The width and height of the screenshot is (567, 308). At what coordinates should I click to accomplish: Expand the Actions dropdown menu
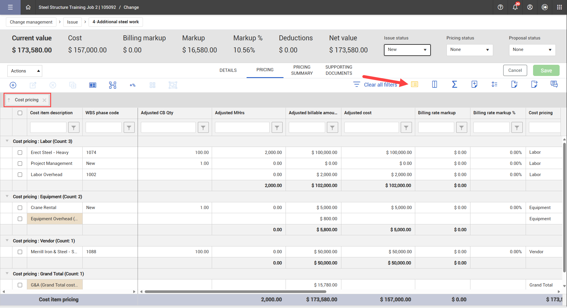pos(25,71)
